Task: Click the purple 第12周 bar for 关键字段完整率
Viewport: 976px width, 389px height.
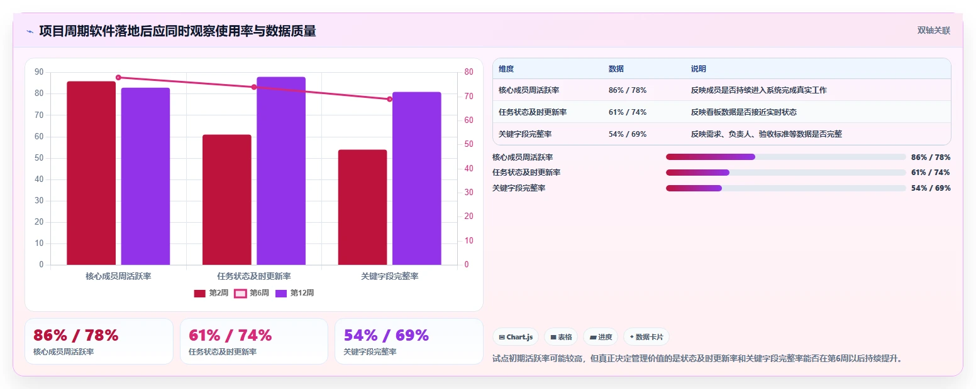Action: (x=416, y=178)
